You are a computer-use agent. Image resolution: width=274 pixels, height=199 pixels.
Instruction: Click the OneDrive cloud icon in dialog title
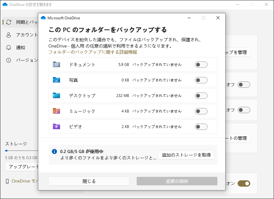point(43,18)
